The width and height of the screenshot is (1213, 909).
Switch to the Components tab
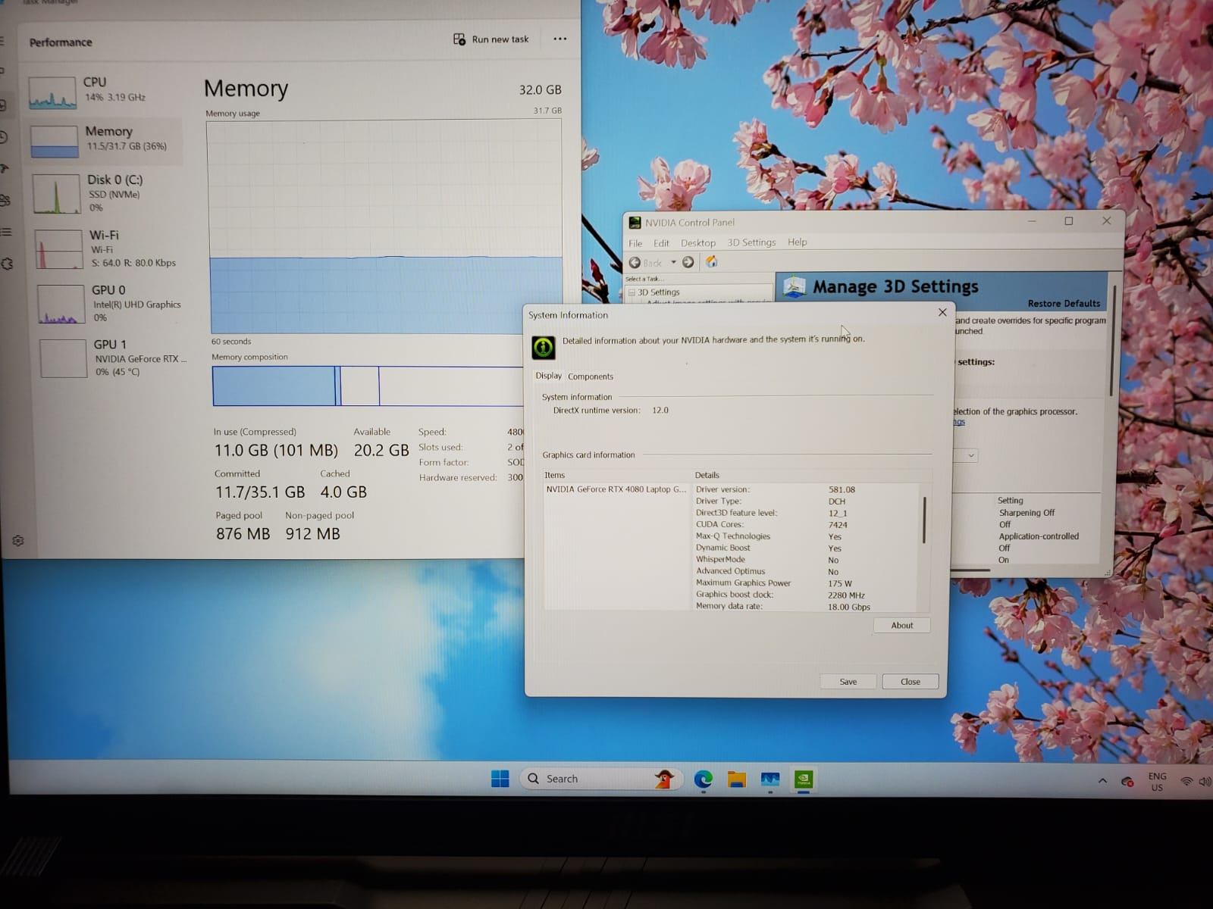591,376
